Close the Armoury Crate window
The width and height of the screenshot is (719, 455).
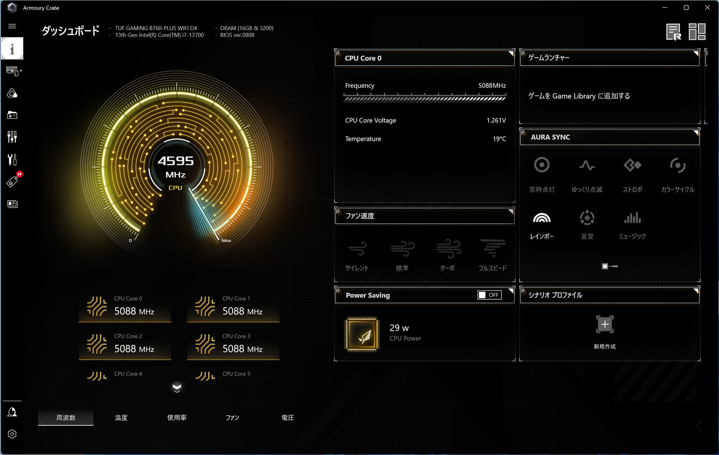707,8
